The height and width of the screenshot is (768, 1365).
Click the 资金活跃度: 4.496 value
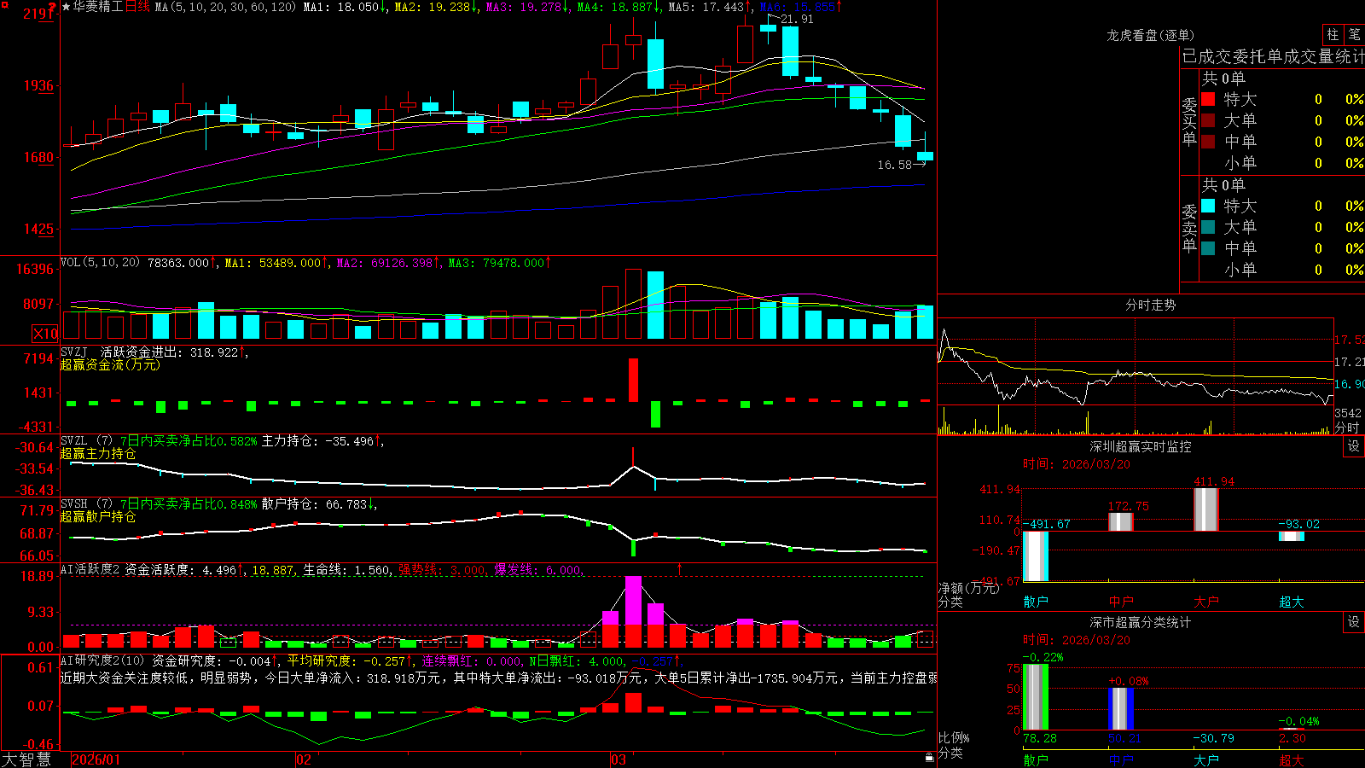pos(184,570)
